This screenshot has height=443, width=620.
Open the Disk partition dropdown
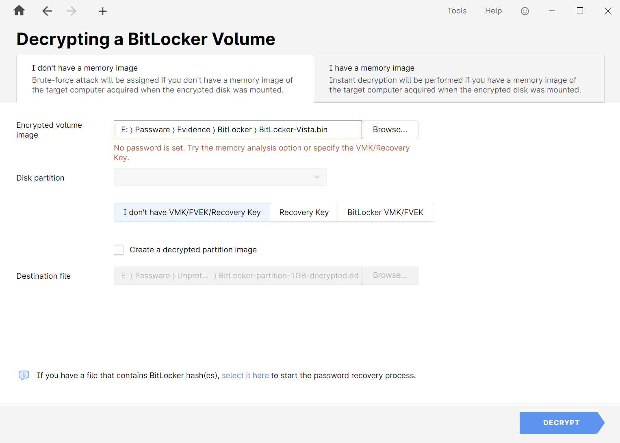click(x=220, y=177)
